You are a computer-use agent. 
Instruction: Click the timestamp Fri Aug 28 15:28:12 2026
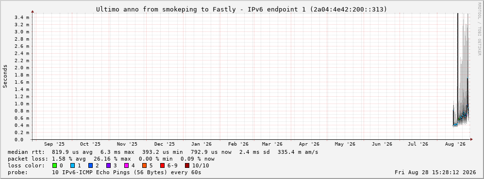435,172
